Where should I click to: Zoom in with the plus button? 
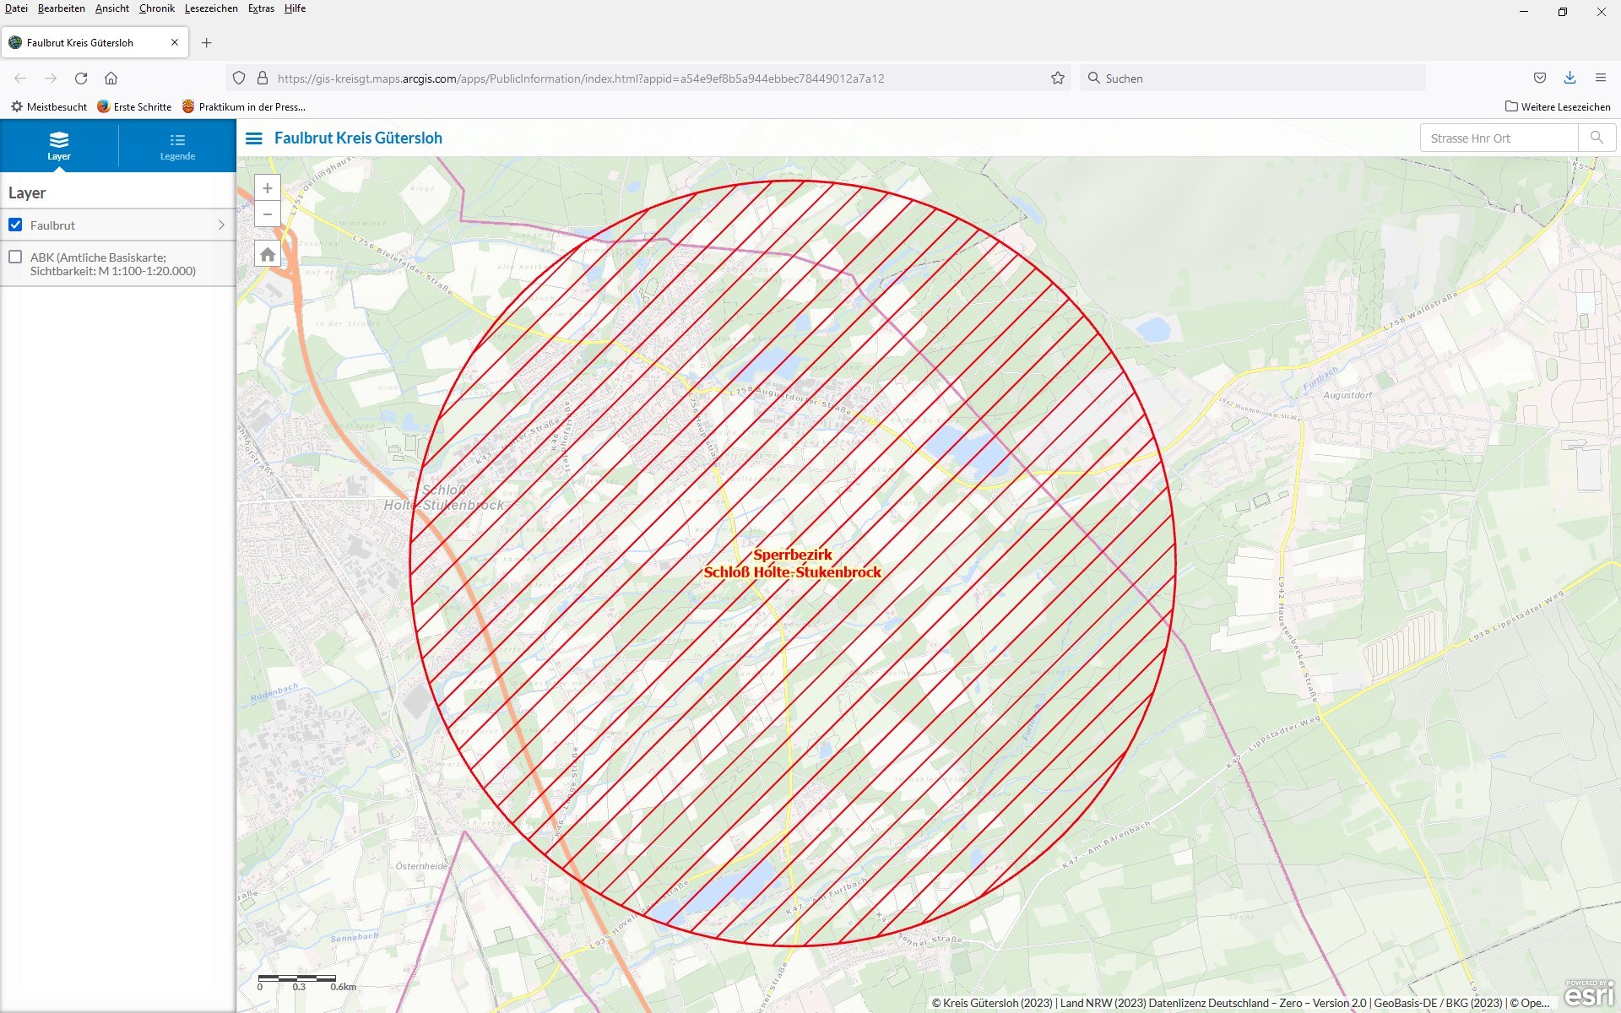point(267,187)
